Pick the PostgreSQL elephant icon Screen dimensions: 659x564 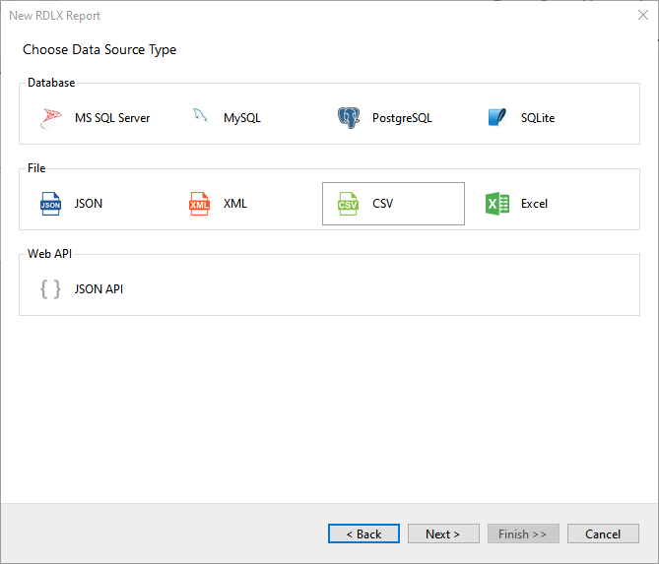[x=349, y=118]
